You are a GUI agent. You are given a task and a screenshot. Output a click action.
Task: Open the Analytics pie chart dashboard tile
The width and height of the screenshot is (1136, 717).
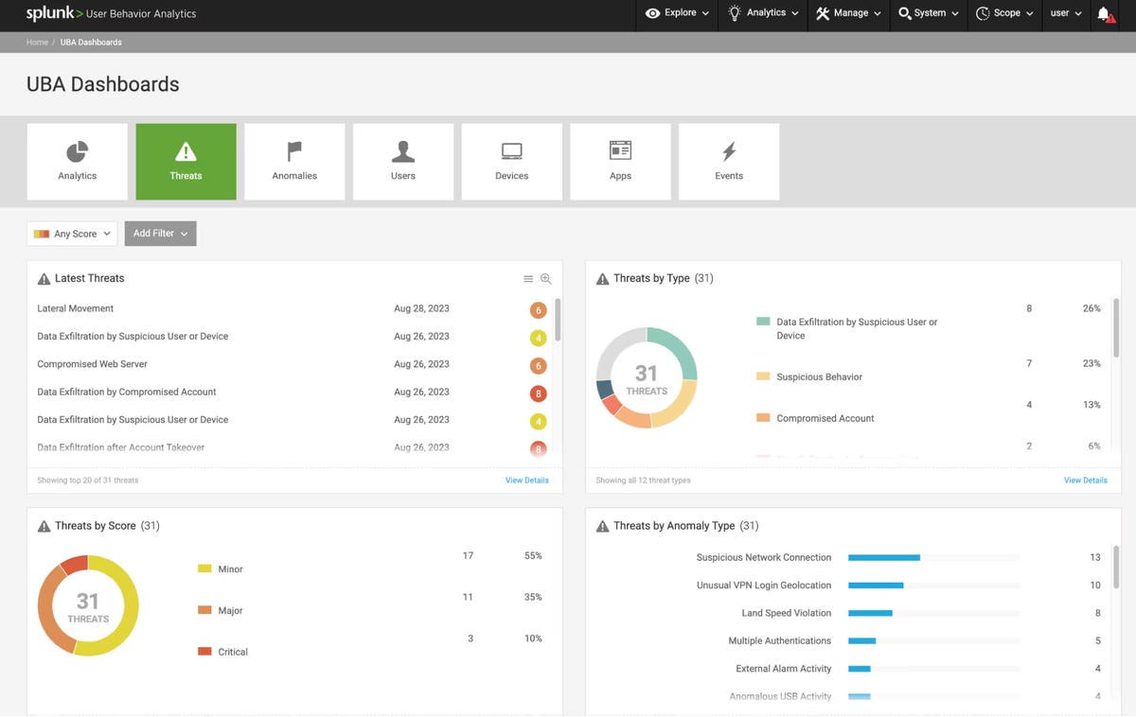click(x=77, y=162)
